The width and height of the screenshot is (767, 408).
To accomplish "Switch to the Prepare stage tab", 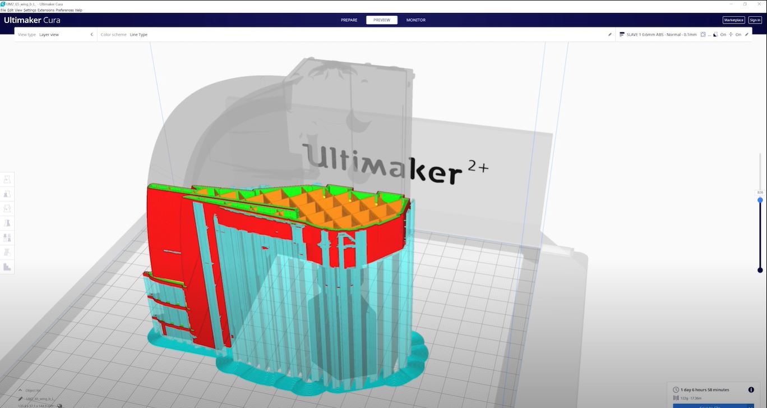I will click(349, 20).
